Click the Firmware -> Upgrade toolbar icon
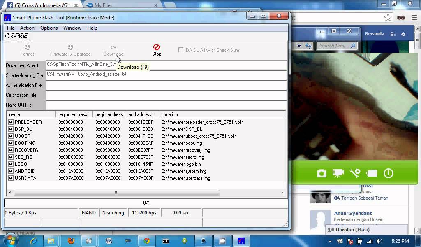Image resolution: width=421 pixels, height=247 pixels. [70, 48]
